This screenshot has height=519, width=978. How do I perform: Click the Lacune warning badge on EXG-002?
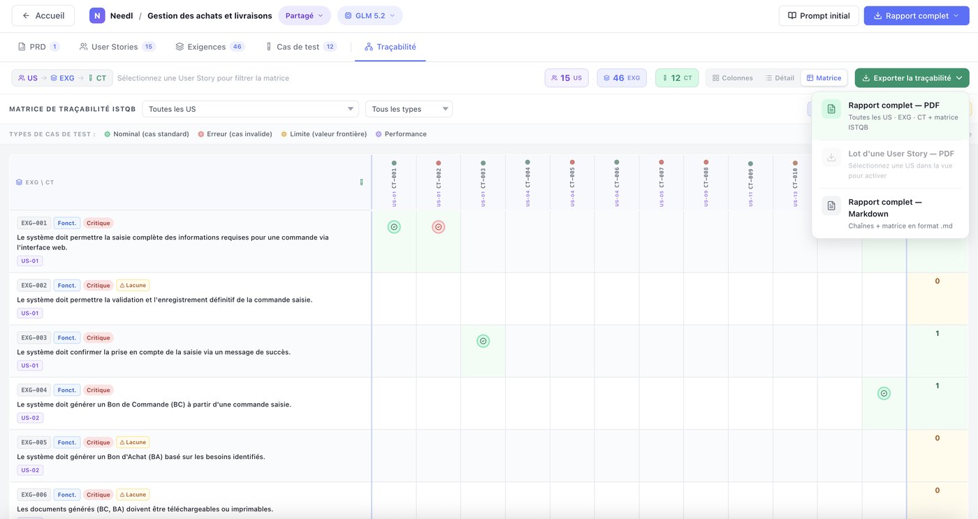[133, 285]
